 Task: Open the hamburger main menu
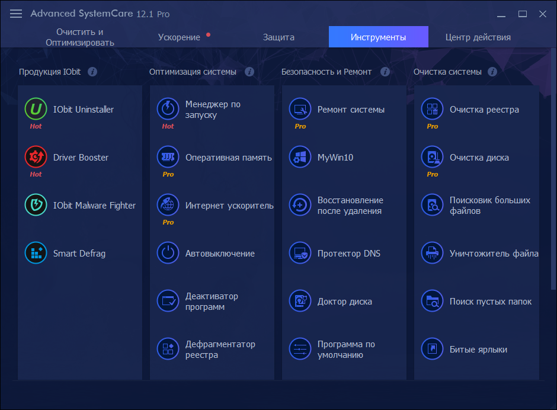16,14
